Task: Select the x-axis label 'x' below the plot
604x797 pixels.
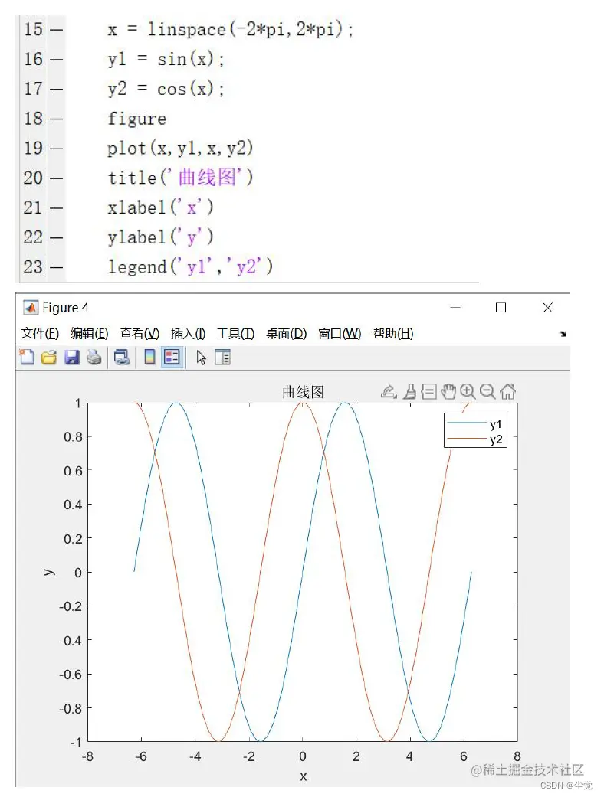Action: pos(304,776)
